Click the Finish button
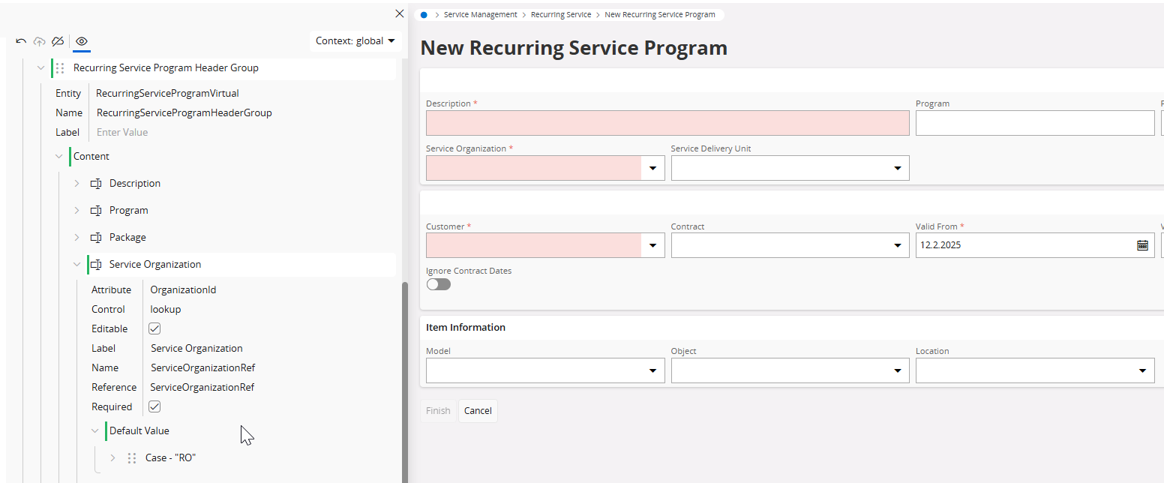 438,410
